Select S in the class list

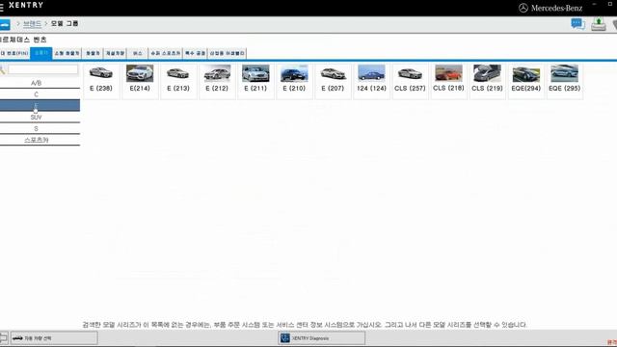[37, 128]
